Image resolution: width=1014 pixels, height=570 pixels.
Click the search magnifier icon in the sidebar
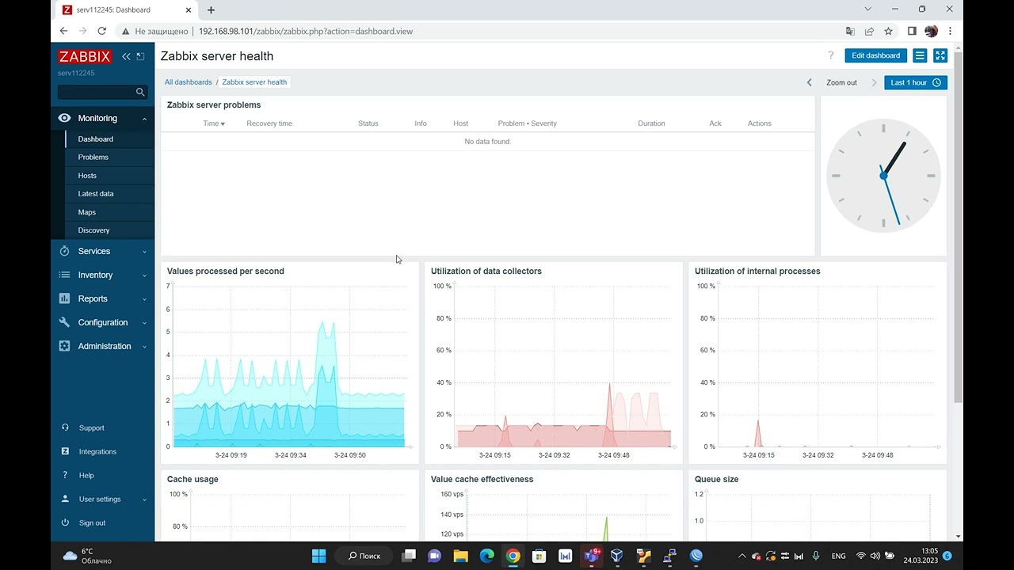140,92
